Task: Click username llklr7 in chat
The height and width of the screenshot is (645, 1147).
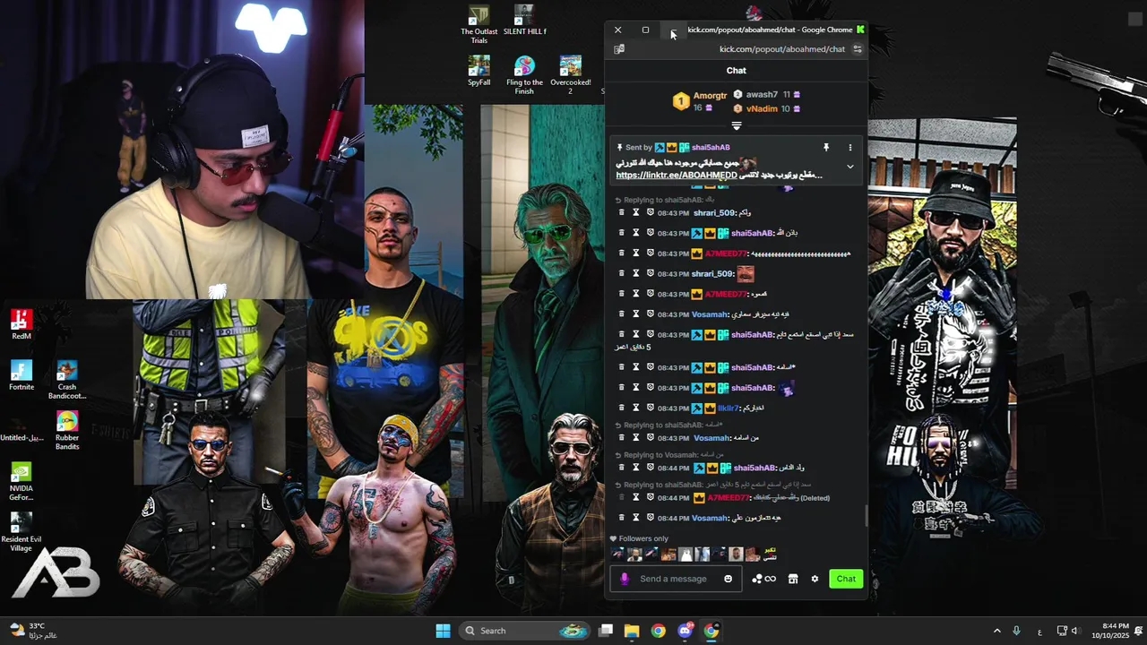Action: pos(728,408)
